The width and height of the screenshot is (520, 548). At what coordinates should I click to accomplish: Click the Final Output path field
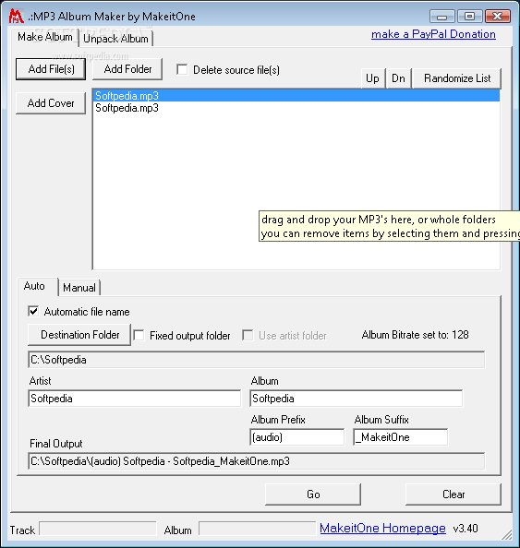pyautogui.click(x=256, y=461)
